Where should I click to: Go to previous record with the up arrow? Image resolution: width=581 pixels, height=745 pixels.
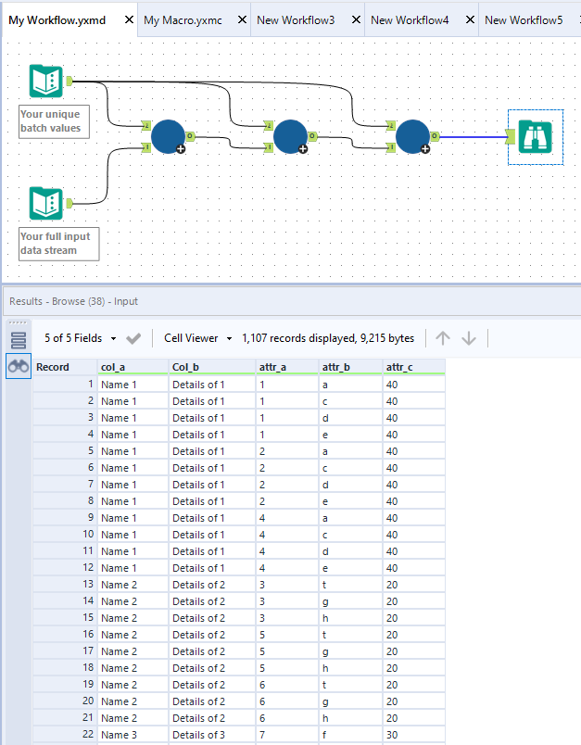[443, 338]
